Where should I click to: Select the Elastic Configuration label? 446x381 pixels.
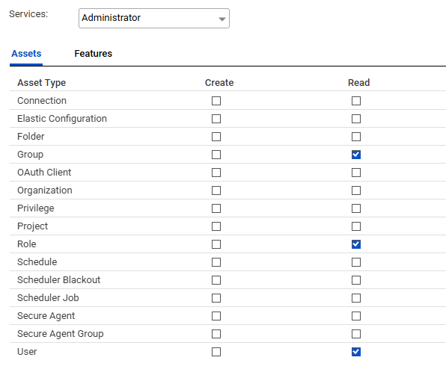(x=62, y=119)
